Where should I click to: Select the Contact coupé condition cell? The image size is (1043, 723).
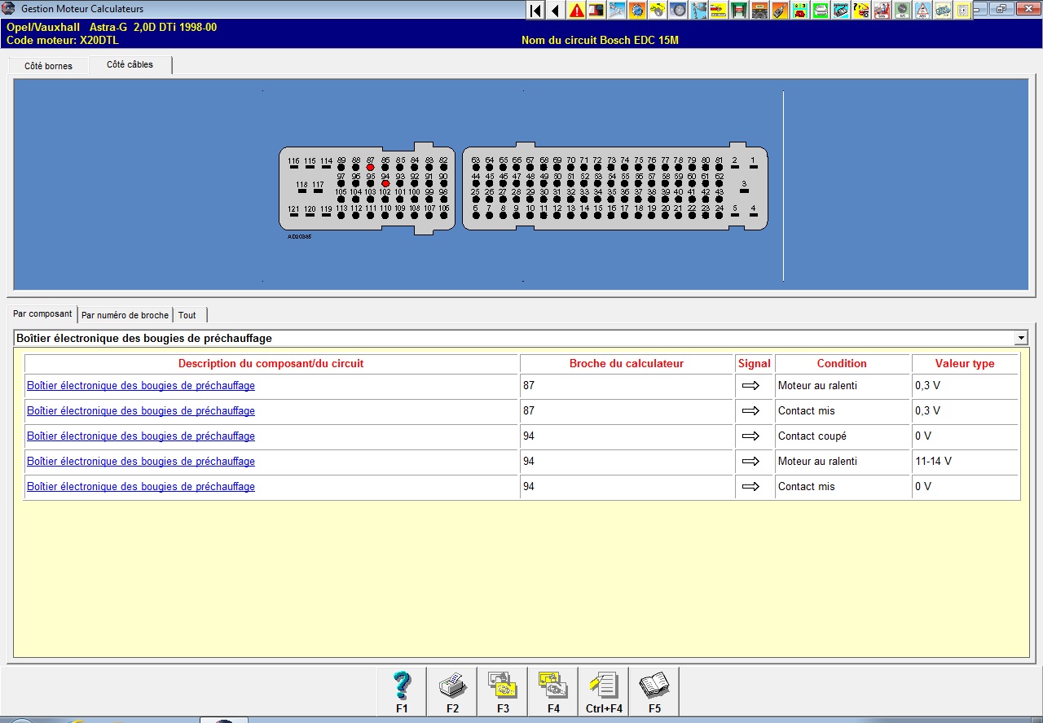[842, 436]
